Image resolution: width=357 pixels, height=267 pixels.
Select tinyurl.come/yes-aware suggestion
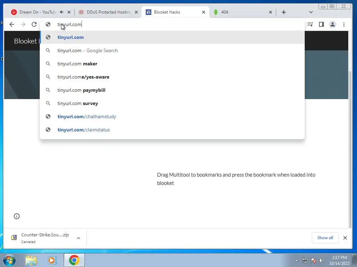point(172,77)
